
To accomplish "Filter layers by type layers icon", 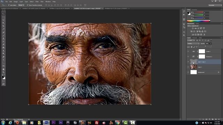I will click(x=203, y=40).
